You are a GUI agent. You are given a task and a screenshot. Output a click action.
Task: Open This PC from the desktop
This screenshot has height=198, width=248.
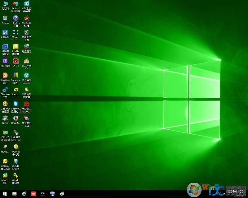point(5,4)
